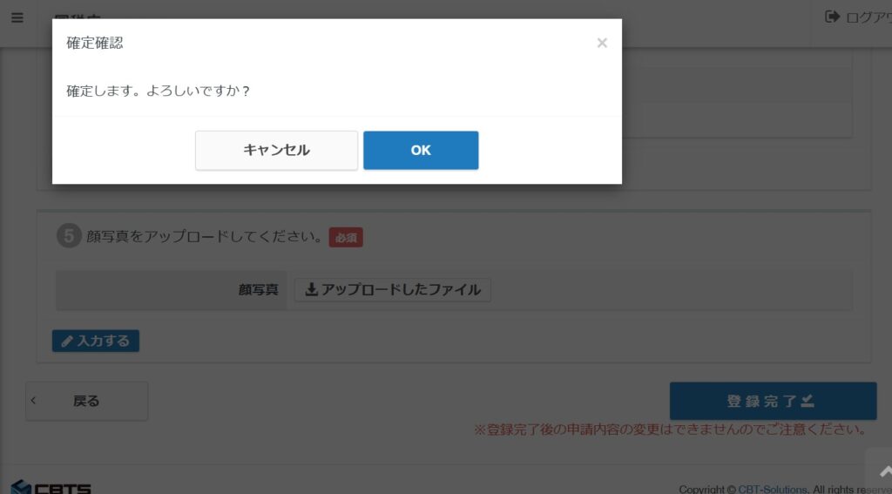
Task: Open the CBT-Solutions footer link
Action: click(x=773, y=489)
